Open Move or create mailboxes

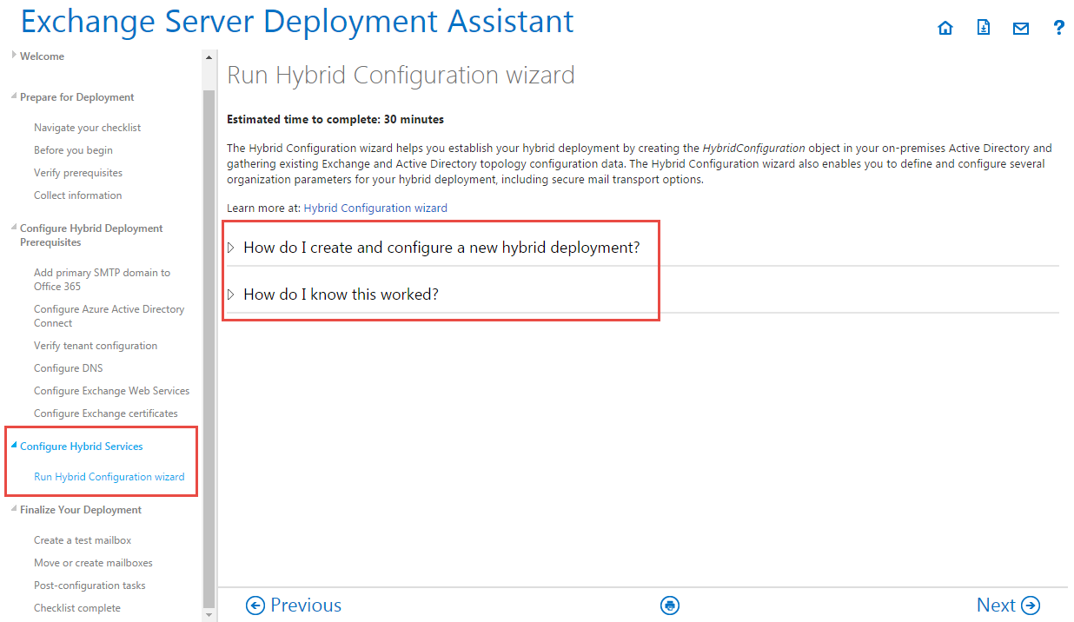(x=93, y=563)
